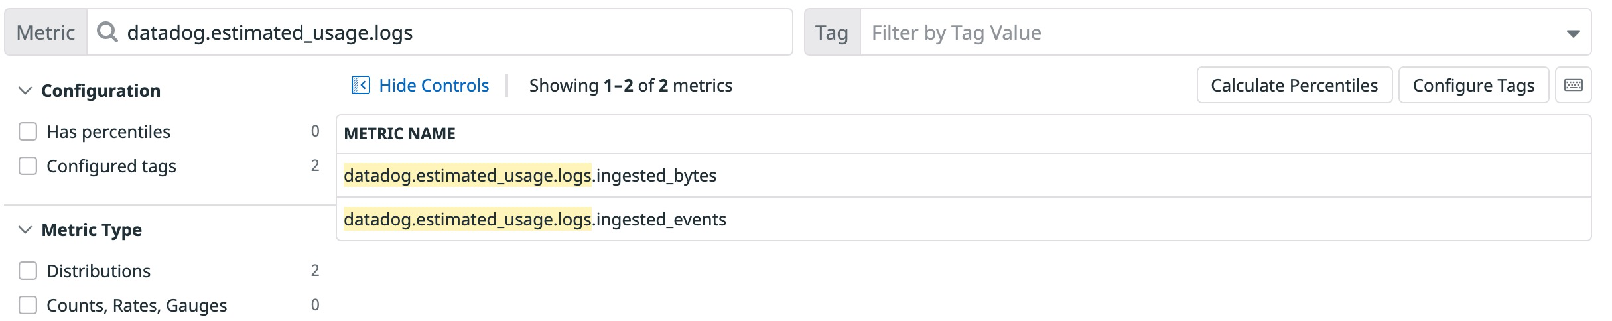Focus the Metric search input field
Screen dimensions: 1612x321
pyautogui.click(x=440, y=32)
